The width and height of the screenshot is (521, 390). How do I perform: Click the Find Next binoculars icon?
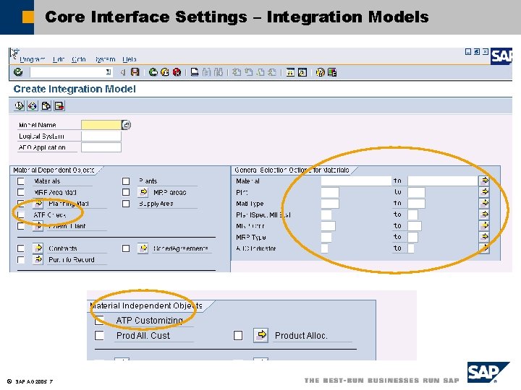coord(219,72)
